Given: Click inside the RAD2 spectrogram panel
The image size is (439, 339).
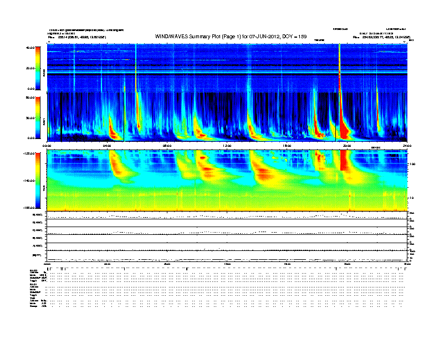Looking at the screenshot, I should [x=227, y=68].
